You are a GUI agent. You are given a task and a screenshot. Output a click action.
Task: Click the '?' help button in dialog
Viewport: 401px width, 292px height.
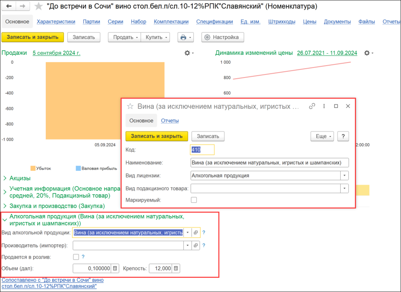tap(343, 136)
